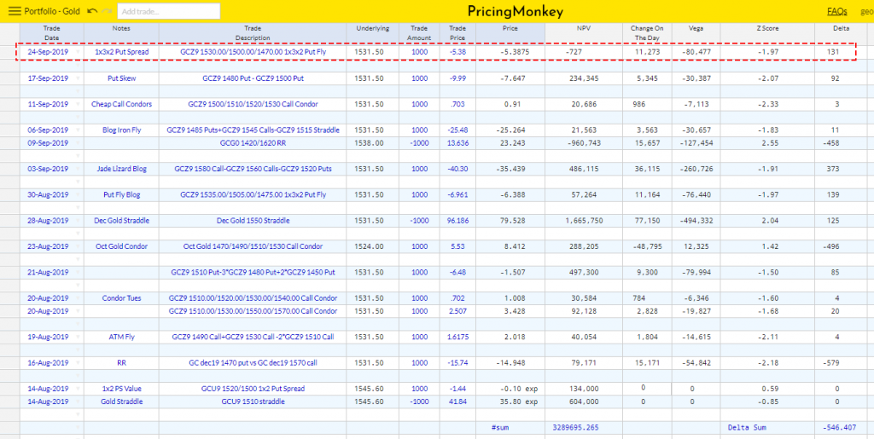The height and width of the screenshot is (439, 874).
Task: Open date dropdown arrow for 28-Aug-2019
Action: [x=78, y=220]
